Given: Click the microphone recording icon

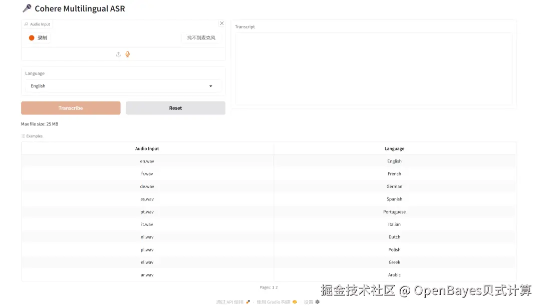Looking at the screenshot, I should (127, 54).
